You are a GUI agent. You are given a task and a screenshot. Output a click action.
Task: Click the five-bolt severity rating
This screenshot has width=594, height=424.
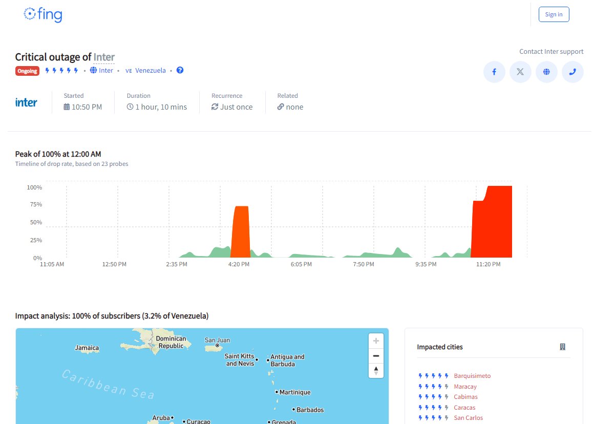click(62, 71)
